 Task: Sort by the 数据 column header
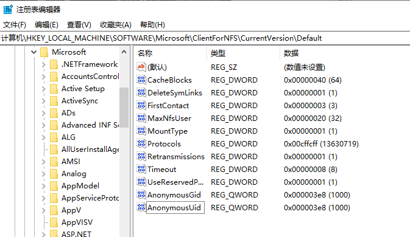(x=345, y=53)
